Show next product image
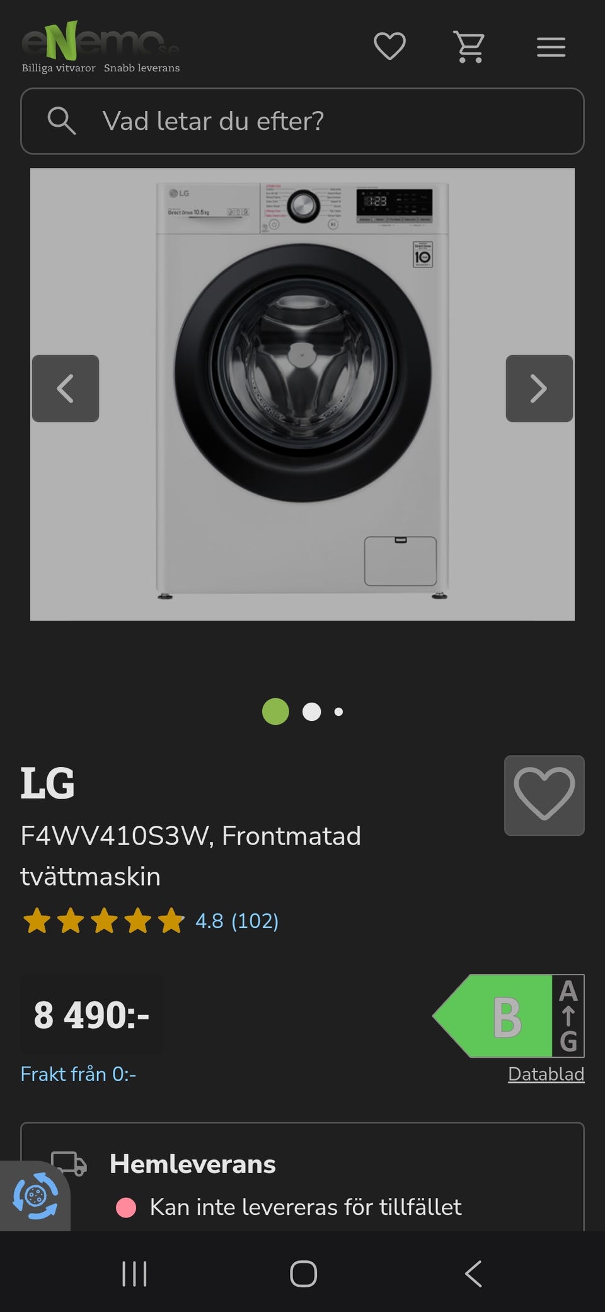The image size is (605, 1312). click(x=539, y=389)
